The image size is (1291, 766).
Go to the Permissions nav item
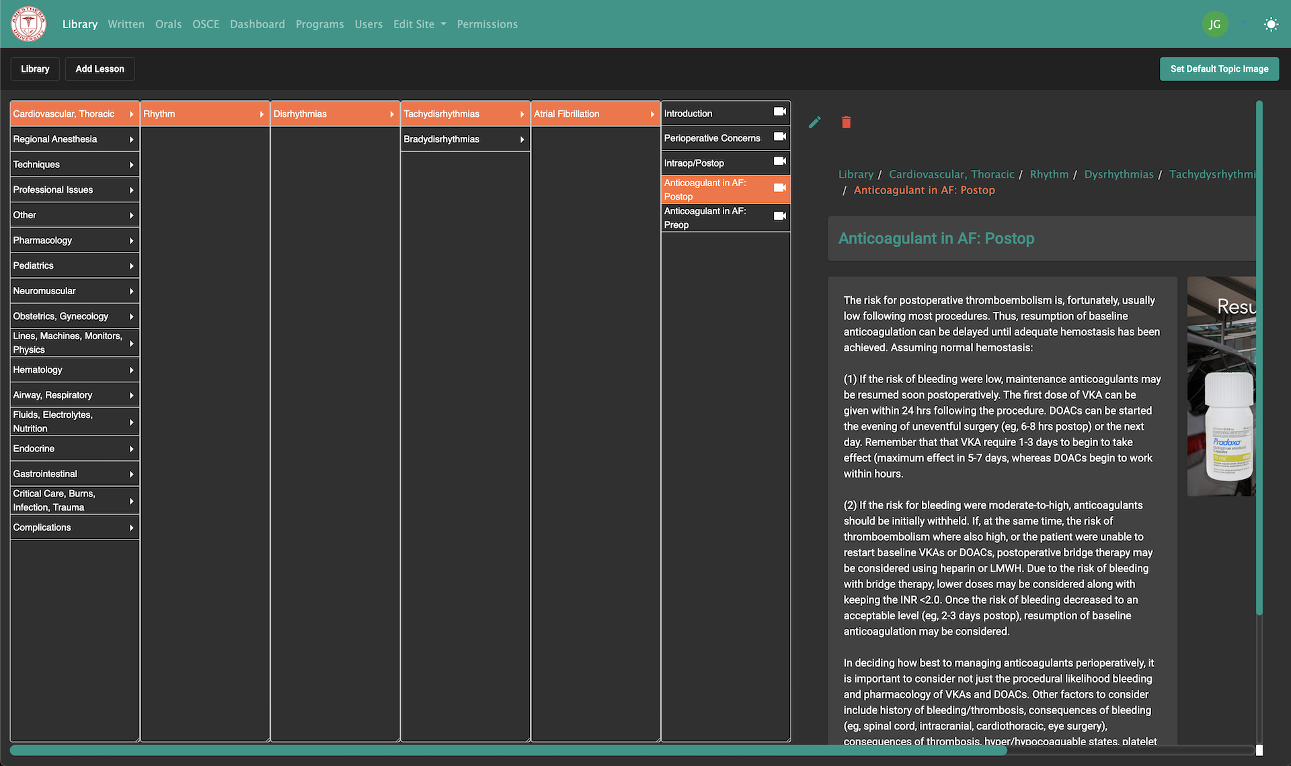pos(487,24)
